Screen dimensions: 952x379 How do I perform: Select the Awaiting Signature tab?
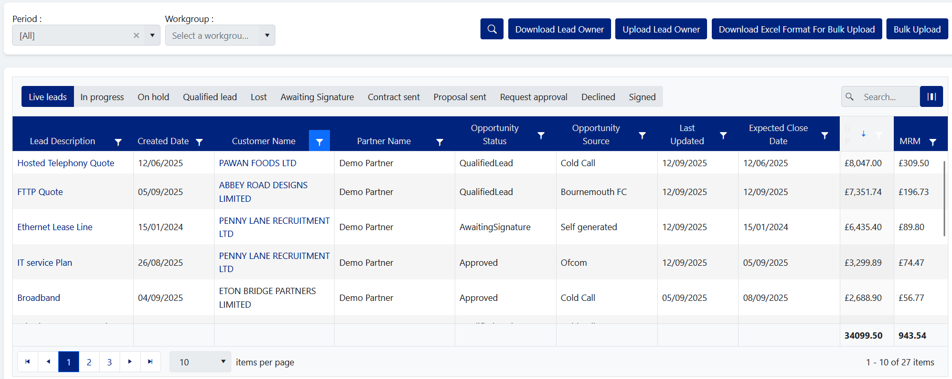coord(317,97)
